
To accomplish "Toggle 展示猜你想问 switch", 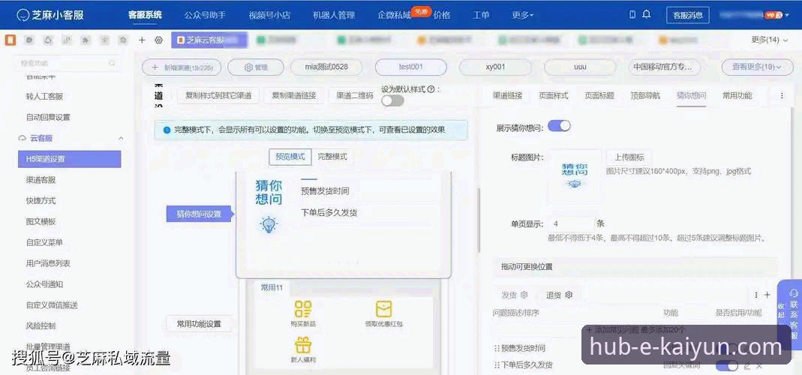I will pyautogui.click(x=559, y=126).
